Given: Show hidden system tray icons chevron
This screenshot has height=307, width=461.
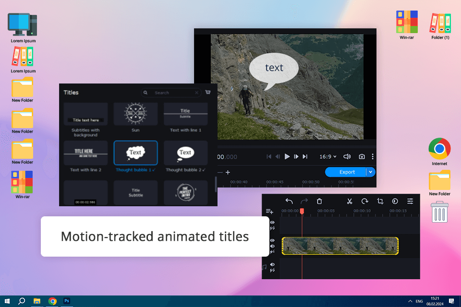Looking at the screenshot, I should [410, 301].
